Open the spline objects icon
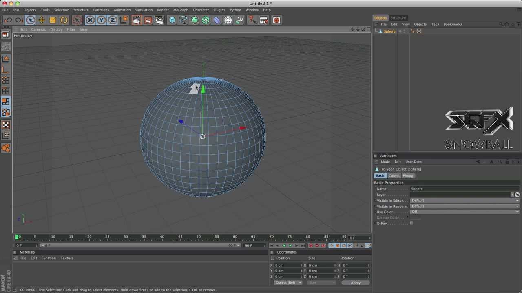This screenshot has height=293, width=522. pos(183,20)
